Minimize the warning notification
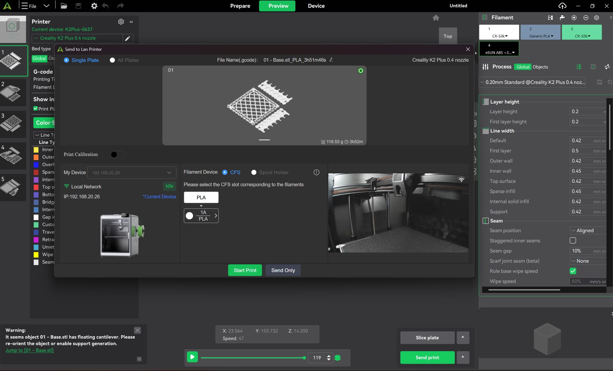The image size is (613, 371). tap(139, 359)
